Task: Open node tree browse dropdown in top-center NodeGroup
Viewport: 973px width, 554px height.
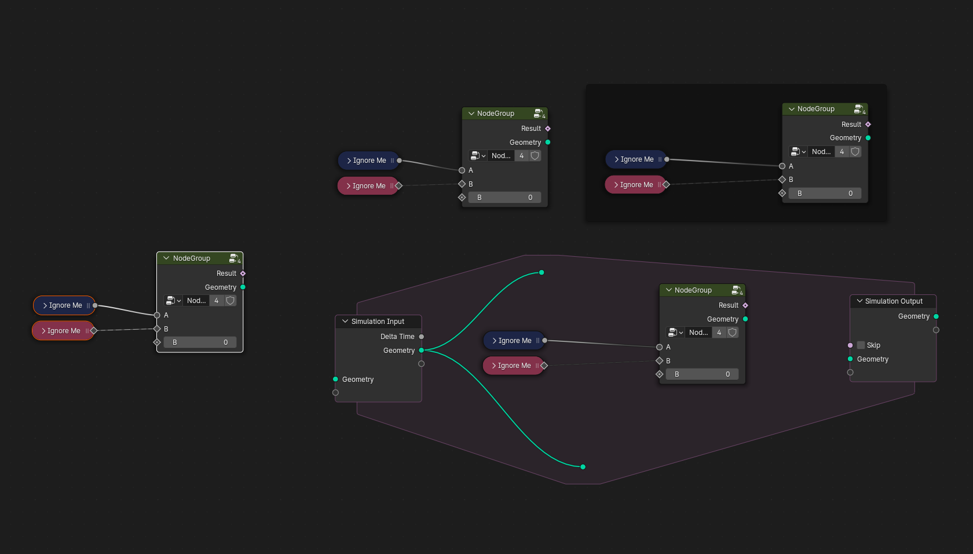Action: tap(478, 156)
